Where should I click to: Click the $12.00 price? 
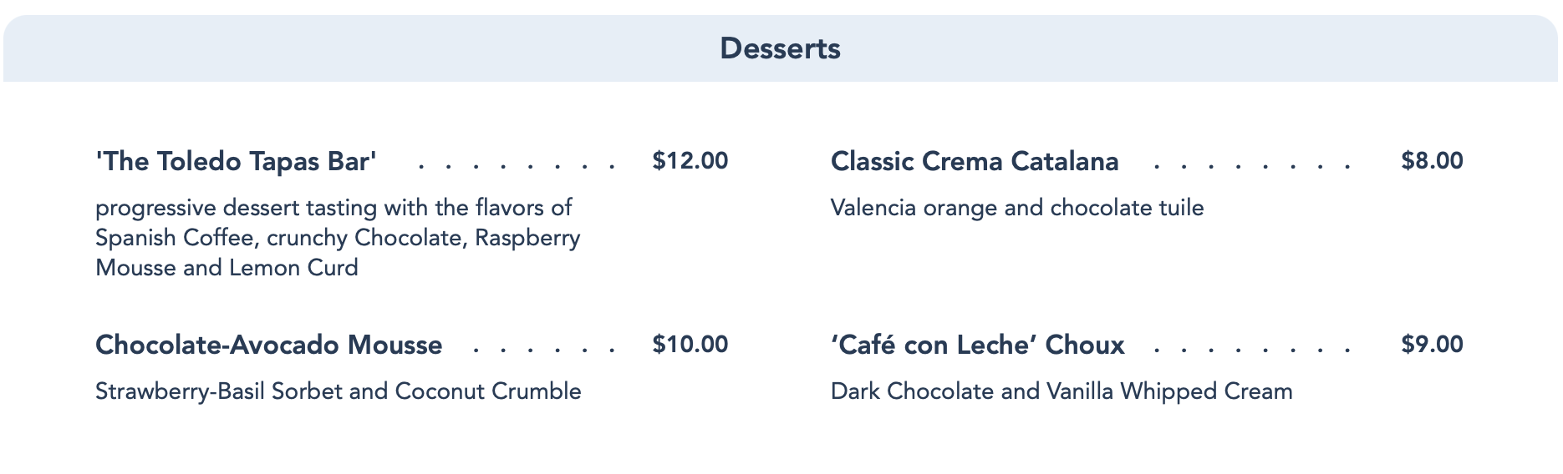(690, 160)
